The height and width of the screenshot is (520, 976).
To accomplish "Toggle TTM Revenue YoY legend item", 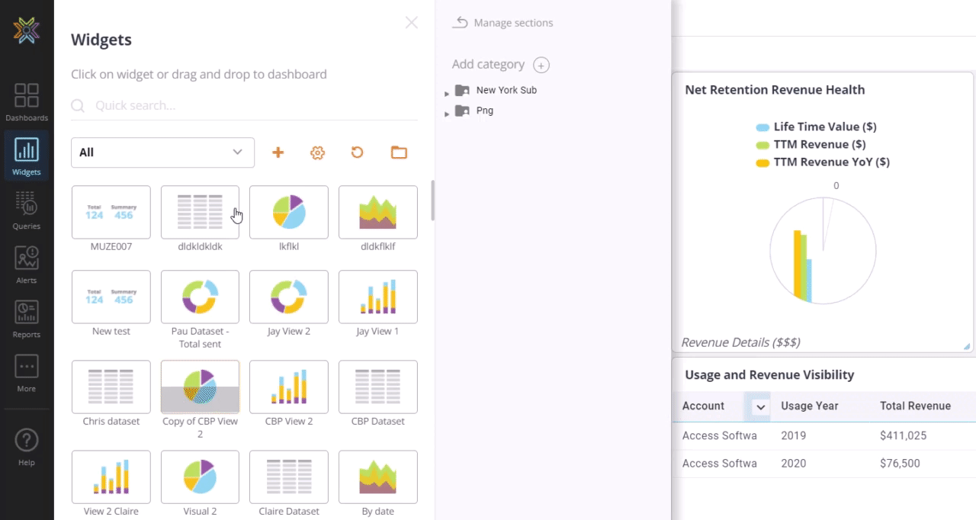I will pyautogui.click(x=823, y=162).
